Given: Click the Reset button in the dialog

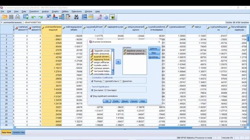Looking at the screenshot, I should tap(125, 101).
